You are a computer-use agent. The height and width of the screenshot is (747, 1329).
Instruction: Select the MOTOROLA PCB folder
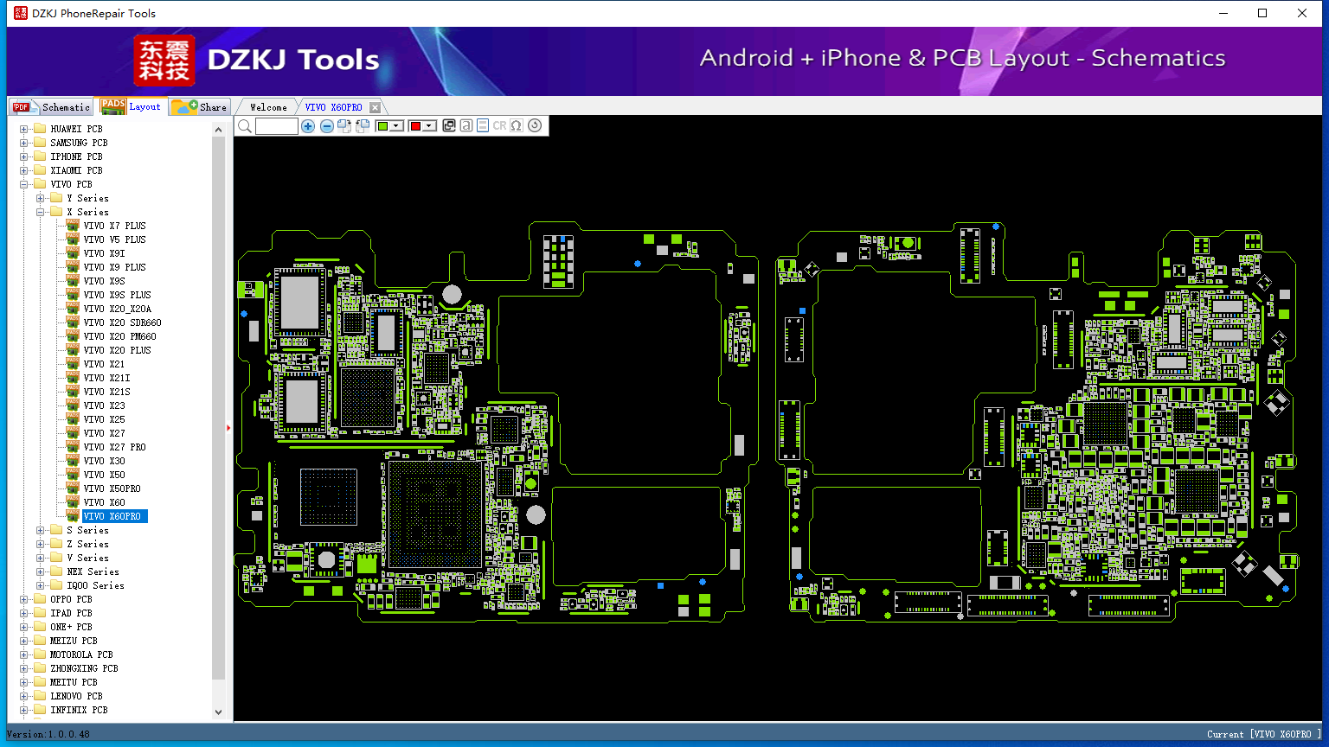[x=81, y=654]
